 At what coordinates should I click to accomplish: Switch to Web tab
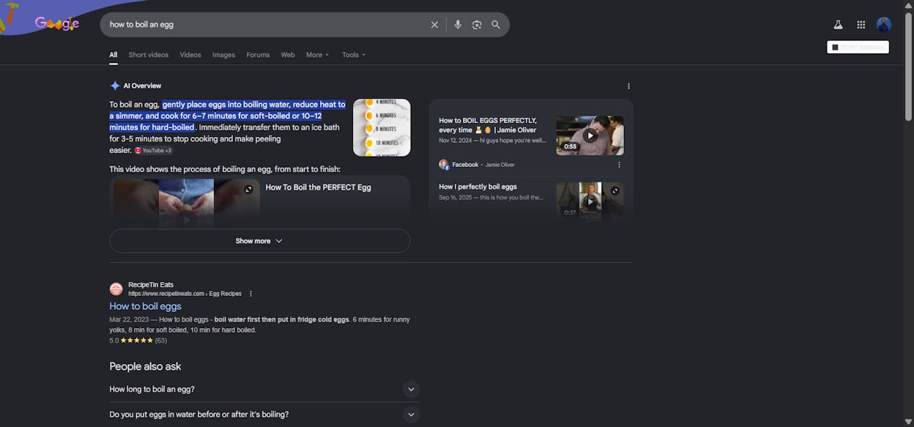(x=288, y=55)
